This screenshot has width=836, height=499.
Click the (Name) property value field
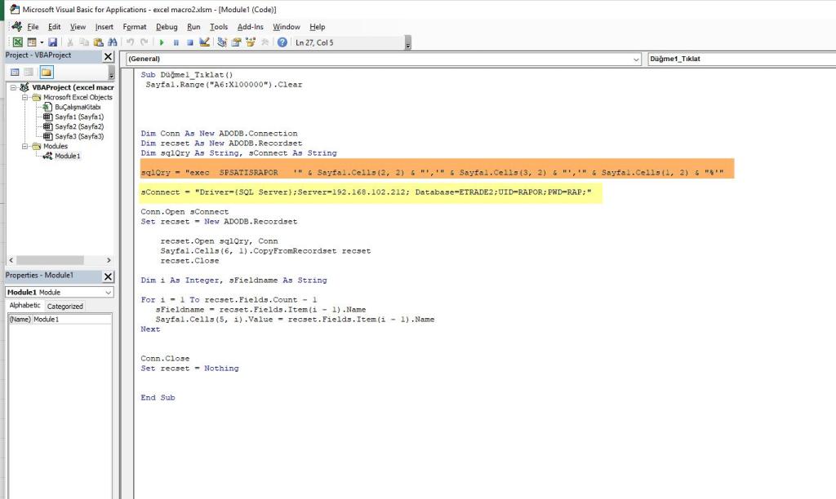coord(71,320)
